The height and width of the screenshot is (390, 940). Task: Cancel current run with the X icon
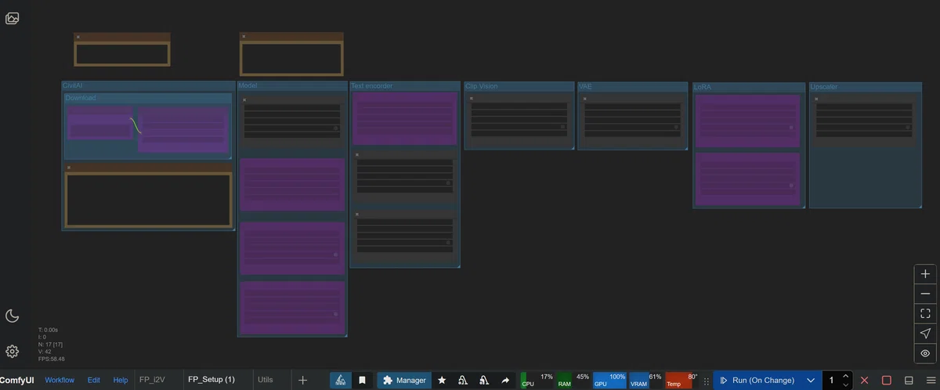[x=865, y=380]
